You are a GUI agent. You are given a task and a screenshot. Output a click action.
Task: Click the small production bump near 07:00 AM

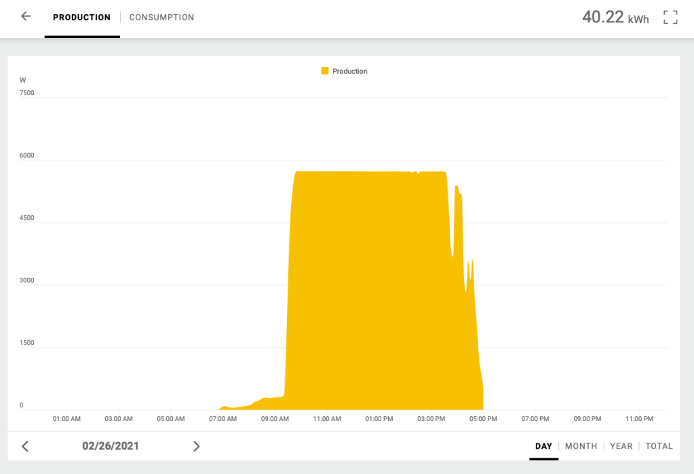click(224, 407)
